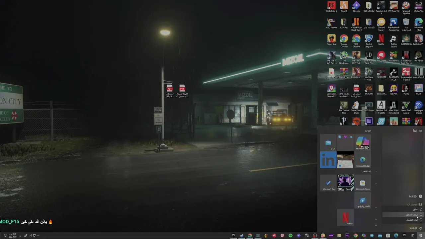Open Wallpaper Engine desktop shortcut

[x=418, y=108]
